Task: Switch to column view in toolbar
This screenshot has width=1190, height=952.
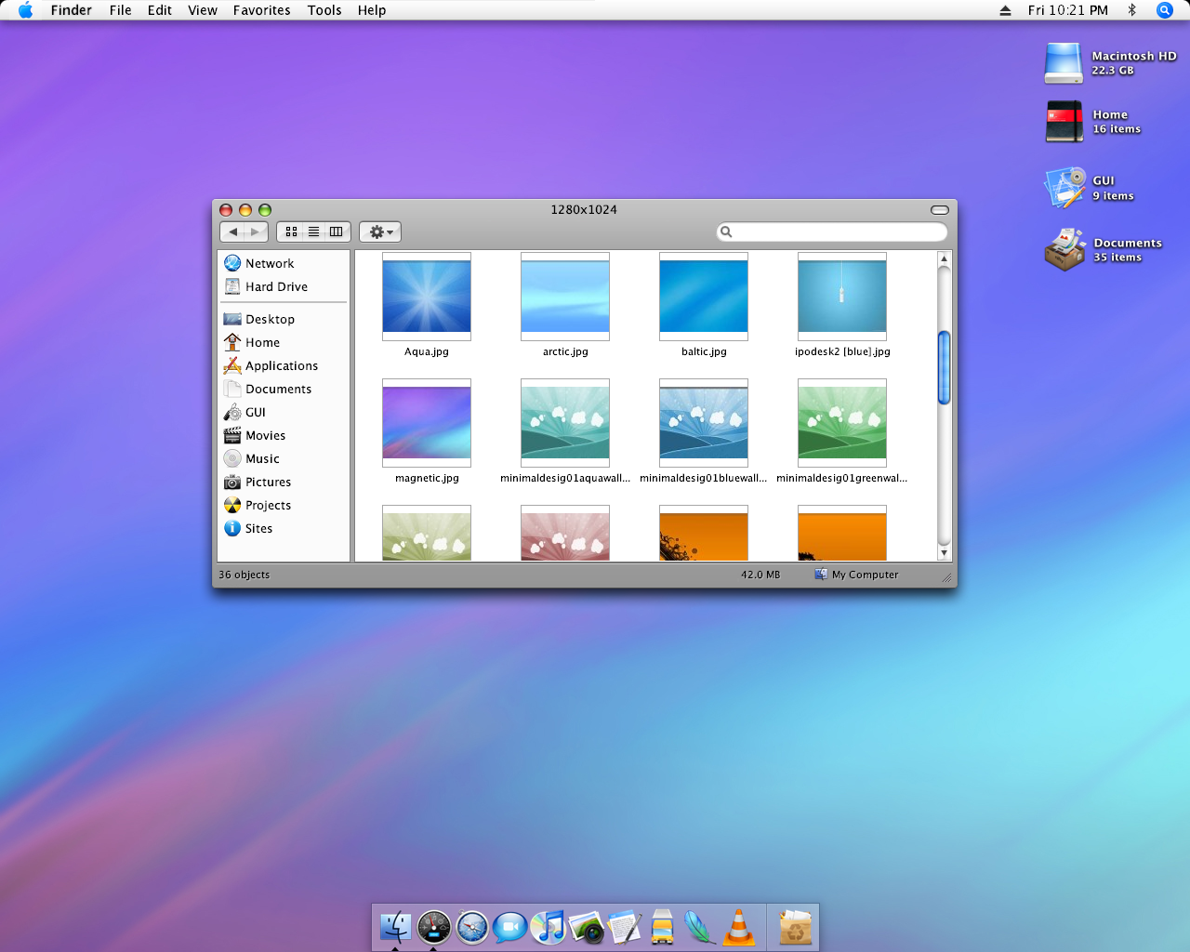Action: (337, 231)
